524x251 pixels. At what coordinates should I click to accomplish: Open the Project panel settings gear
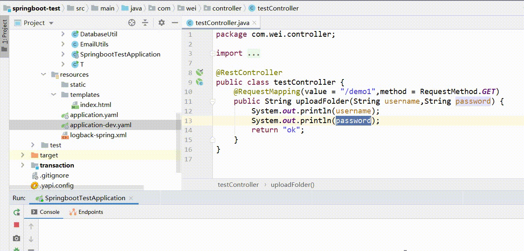click(x=162, y=23)
